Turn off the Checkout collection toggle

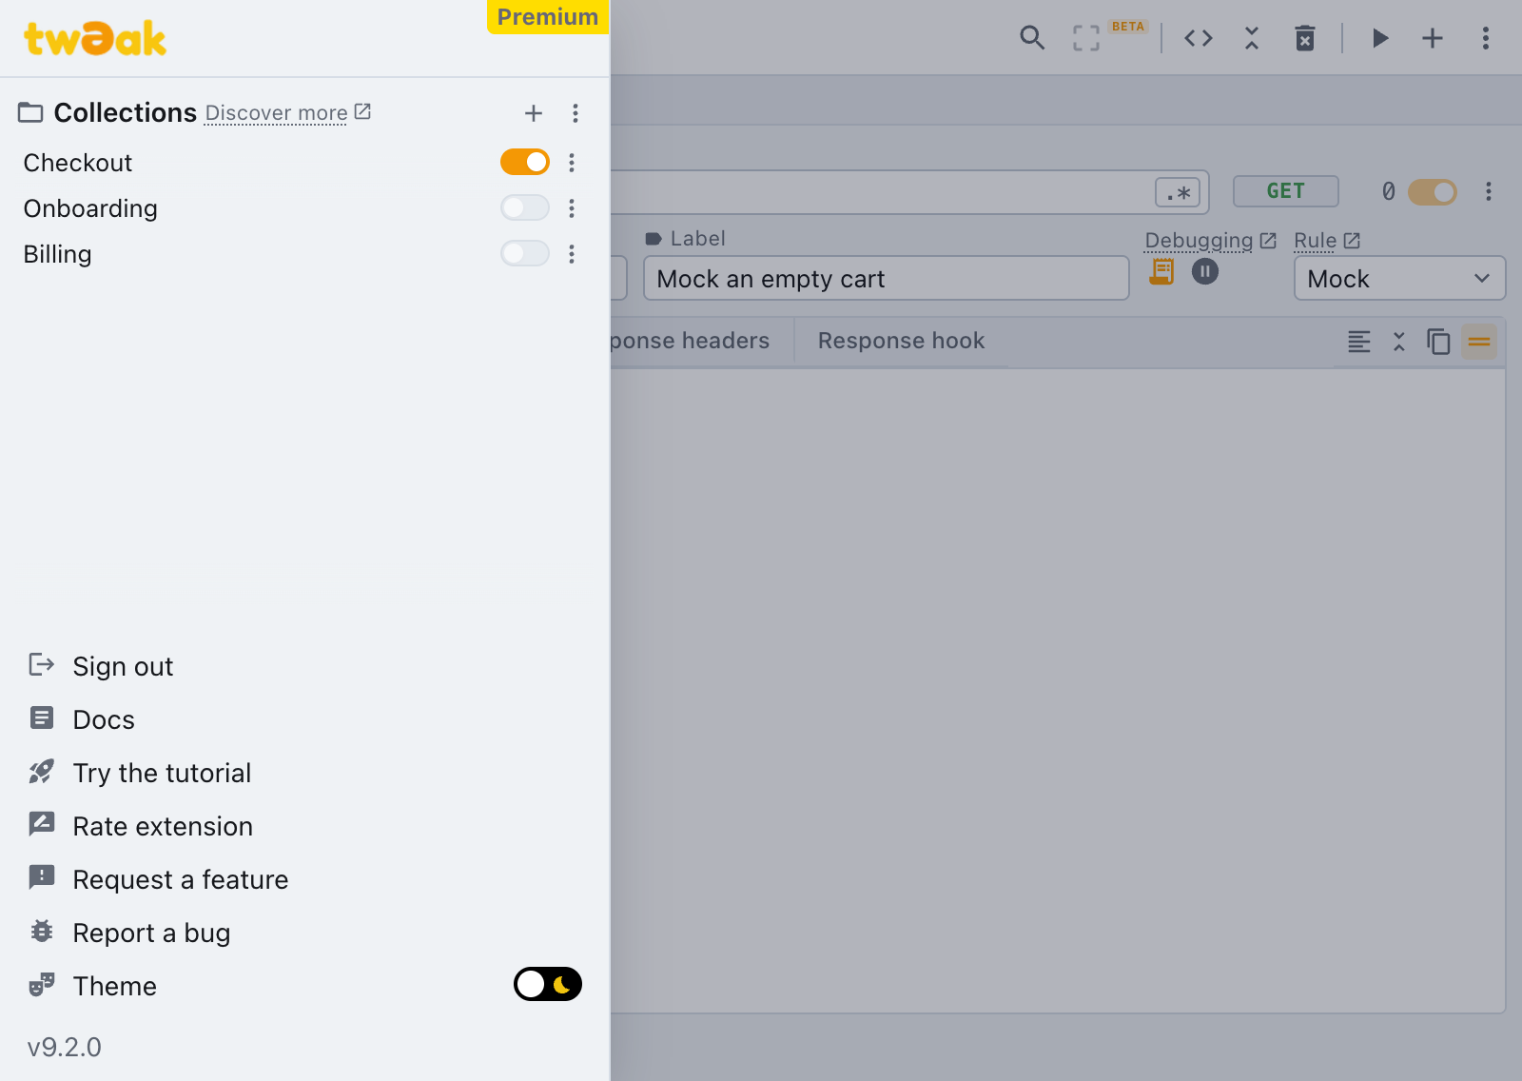(x=525, y=162)
